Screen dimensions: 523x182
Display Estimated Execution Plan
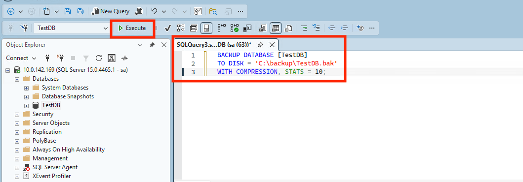click(x=181, y=28)
